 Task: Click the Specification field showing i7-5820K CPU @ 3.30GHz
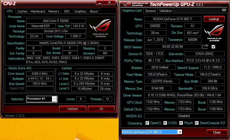tap(70, 43)
